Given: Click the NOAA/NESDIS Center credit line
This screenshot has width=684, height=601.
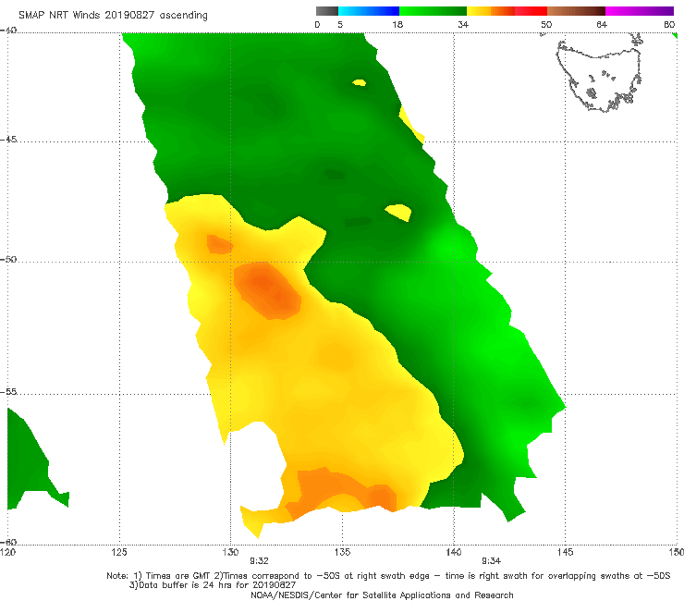Looking at the screenshot, I should tap(382, 595).
